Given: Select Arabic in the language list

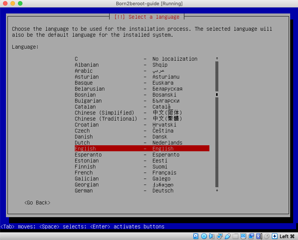Looking at the screenshot, I should pos(142,71).
